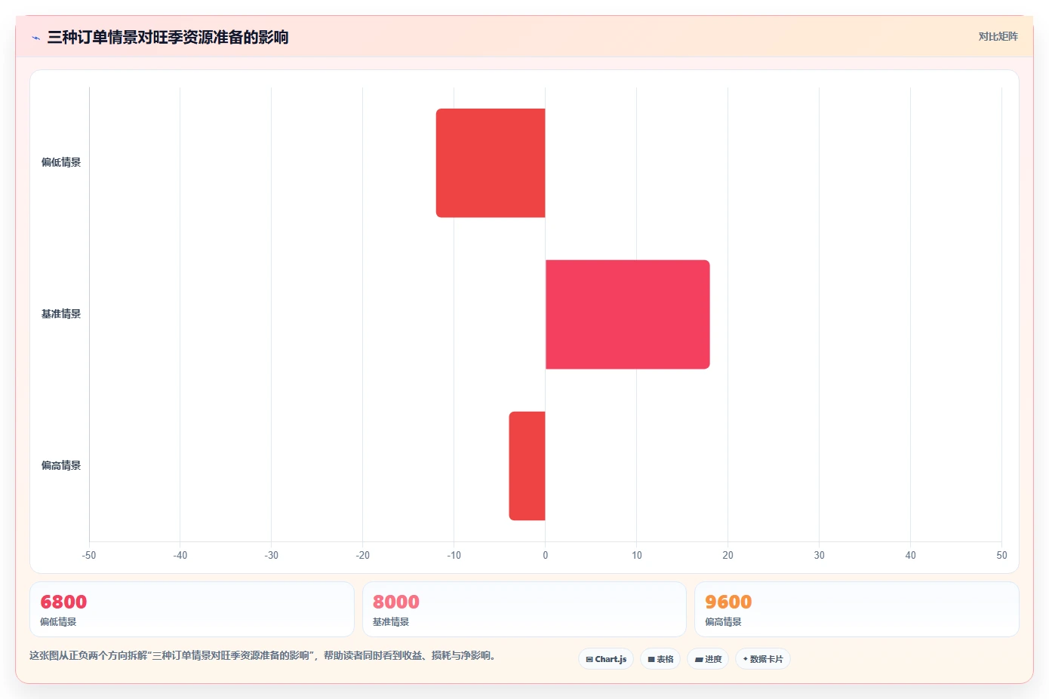1049x699 pixels.
Task: Click the 偏高情景 y-axis label
Action: (x=61, y=465)
